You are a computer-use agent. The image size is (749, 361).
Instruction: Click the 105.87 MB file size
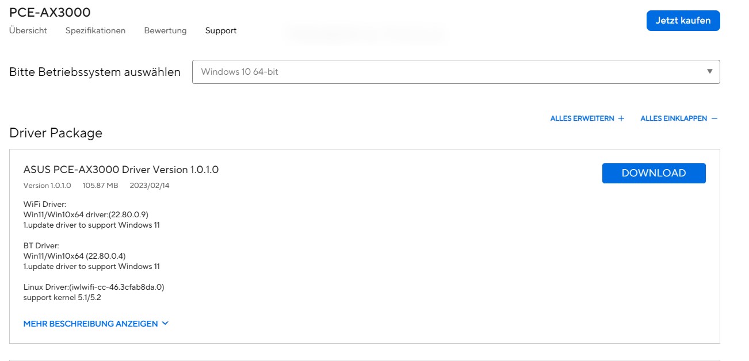pyautogui.click(x=101, y=186)
